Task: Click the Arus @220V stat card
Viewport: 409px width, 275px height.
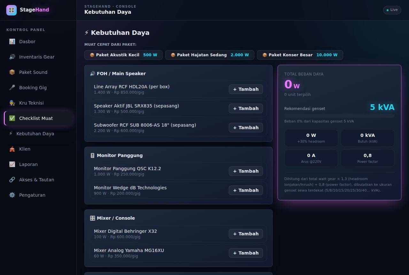Action: (311, 158)
